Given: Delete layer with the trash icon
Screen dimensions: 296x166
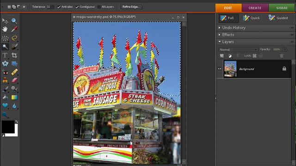Looking at the screenshot, I should (282, 56).
